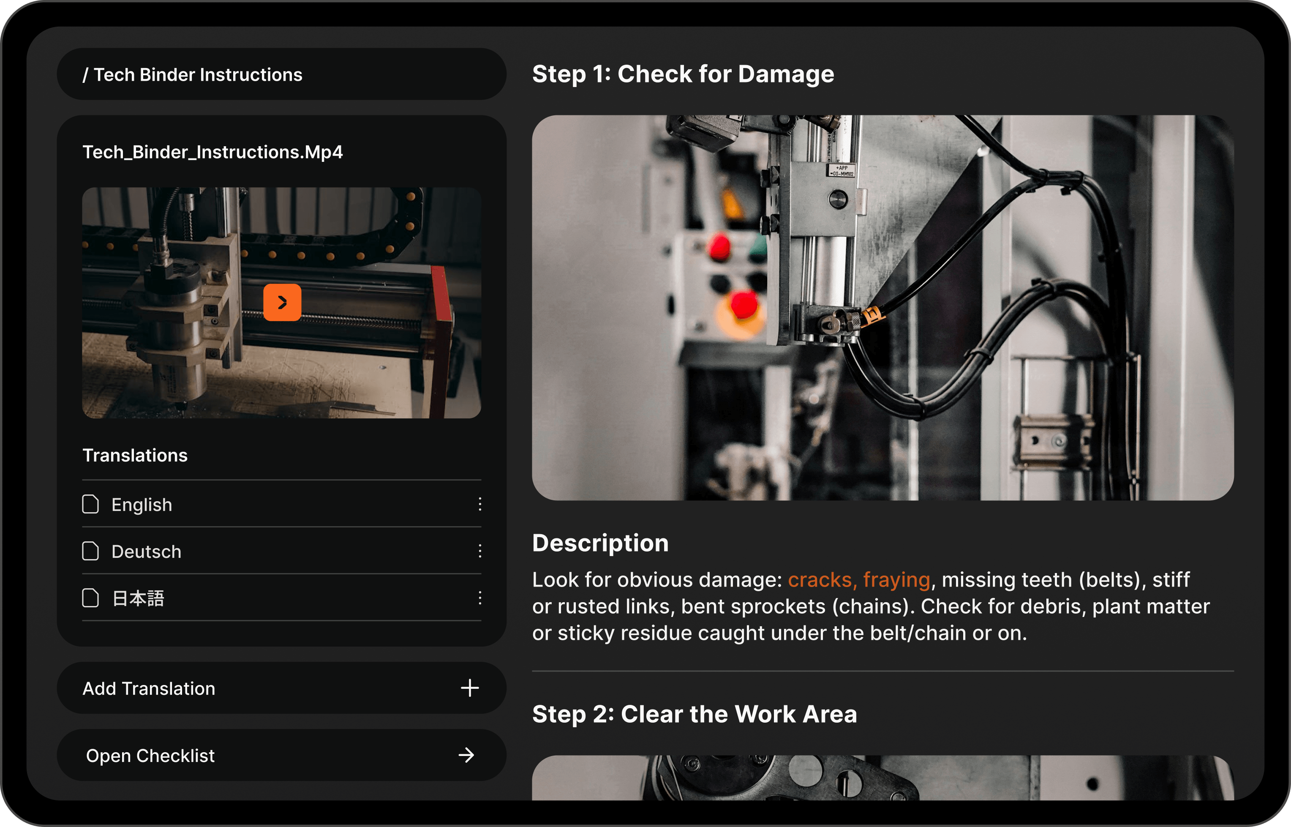The image size is (1291, 827).
Task: Open the Step 1 machine photo
Action: [x=882, y=307]
